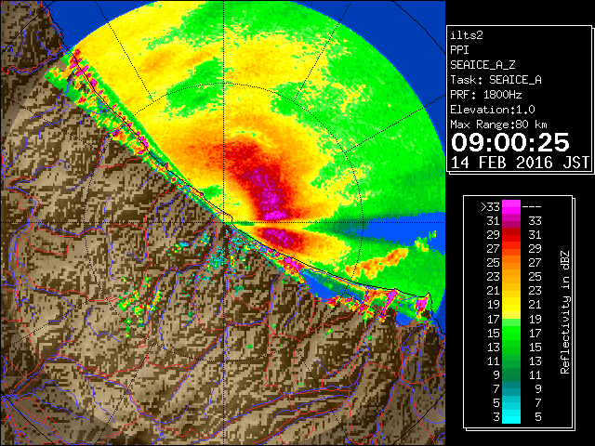The width and height of the screenshot is (595, 446).
Task: Click the 'Reflectivity in dBZ' legend title
Action: pyautogui.click(x=564, y=312)
